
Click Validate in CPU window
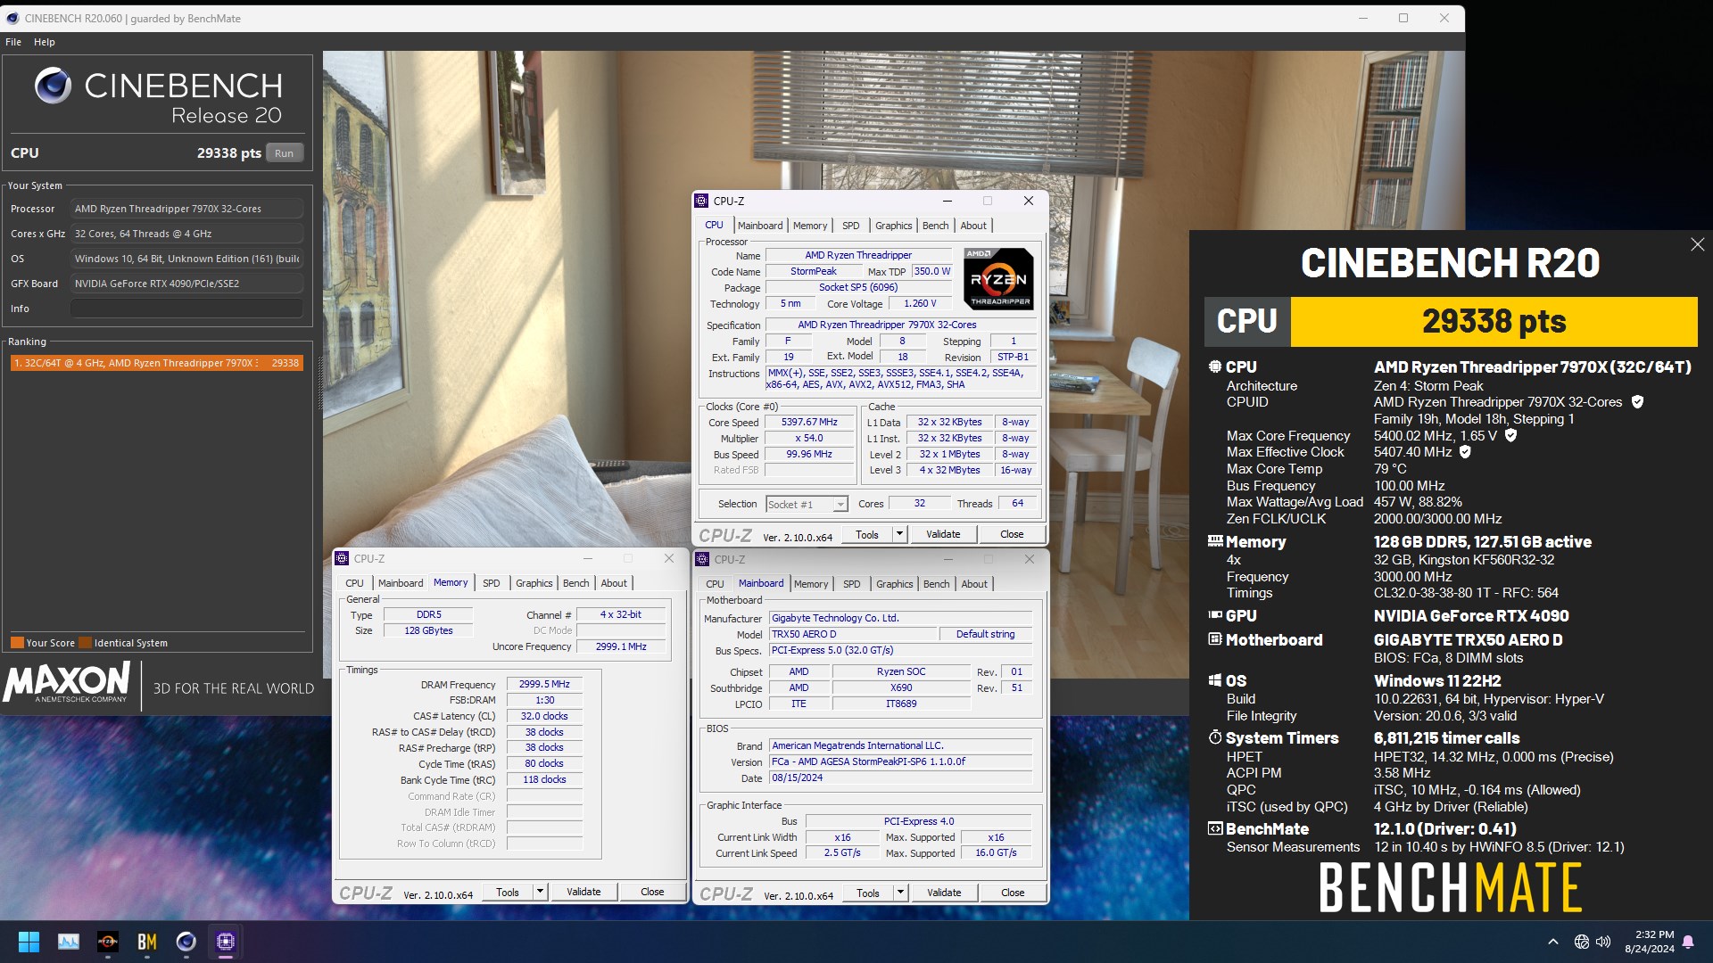tap(943, 534)
